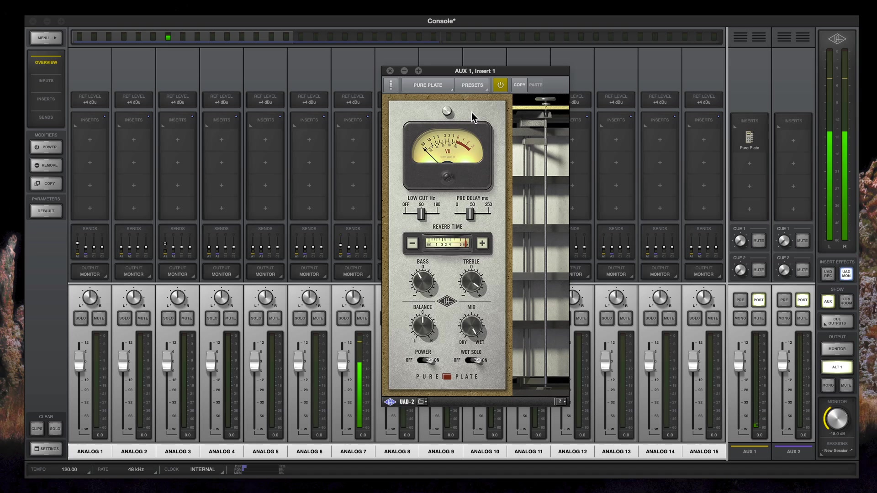Click the help question mark icon in plugin footer
This screenshot has width=877, height=493.
click(x=559, y=401)
